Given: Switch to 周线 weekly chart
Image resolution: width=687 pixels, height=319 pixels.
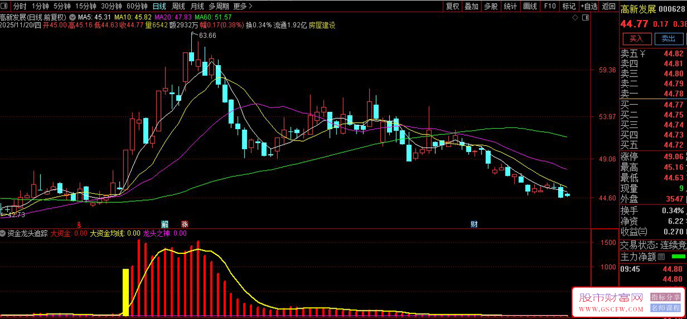Looking at the screenshot, I should click(179, 6).
